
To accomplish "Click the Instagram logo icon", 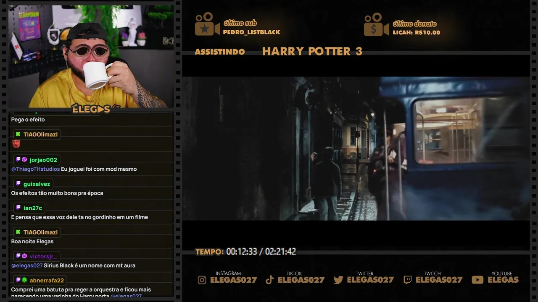I will pyautogui.click(x=202, y=280).
